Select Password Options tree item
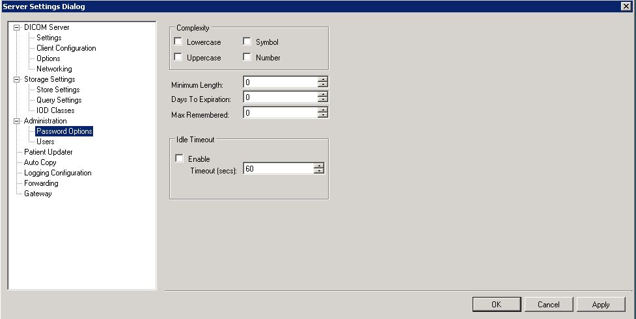The height and width of the screenshot is (319, 636). click(x=64, y=131)
